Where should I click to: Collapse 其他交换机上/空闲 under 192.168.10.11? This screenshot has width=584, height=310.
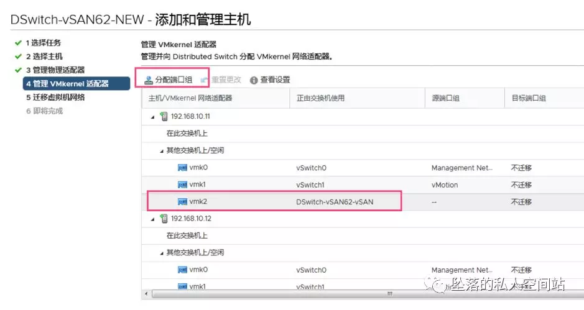point(162,151)
